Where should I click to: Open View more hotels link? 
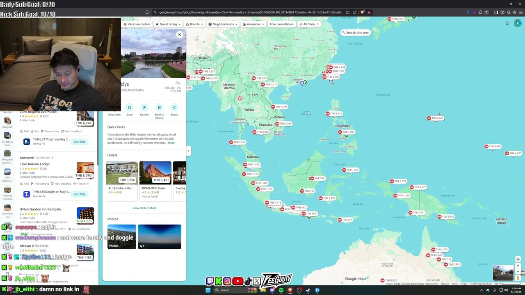point(144,208)
